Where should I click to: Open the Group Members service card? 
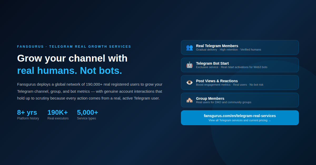240,100
